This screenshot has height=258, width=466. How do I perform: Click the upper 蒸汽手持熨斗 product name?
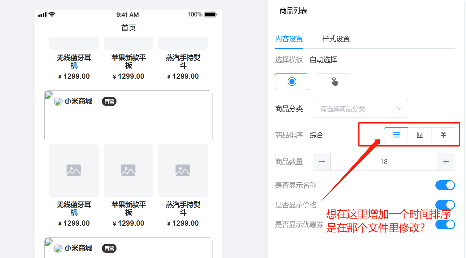click(x=183, y=62)
